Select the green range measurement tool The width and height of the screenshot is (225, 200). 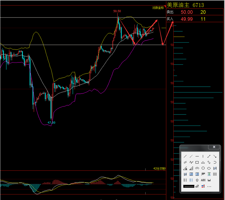click(209, 174)
